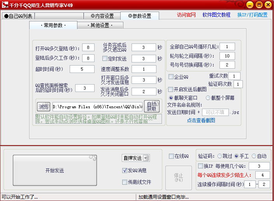
Task: Enable 开启发送后截图 checkbox
Action: (170, 90)
